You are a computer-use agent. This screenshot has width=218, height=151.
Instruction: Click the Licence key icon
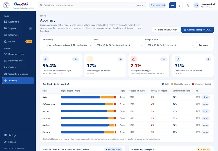coord(5,142)
